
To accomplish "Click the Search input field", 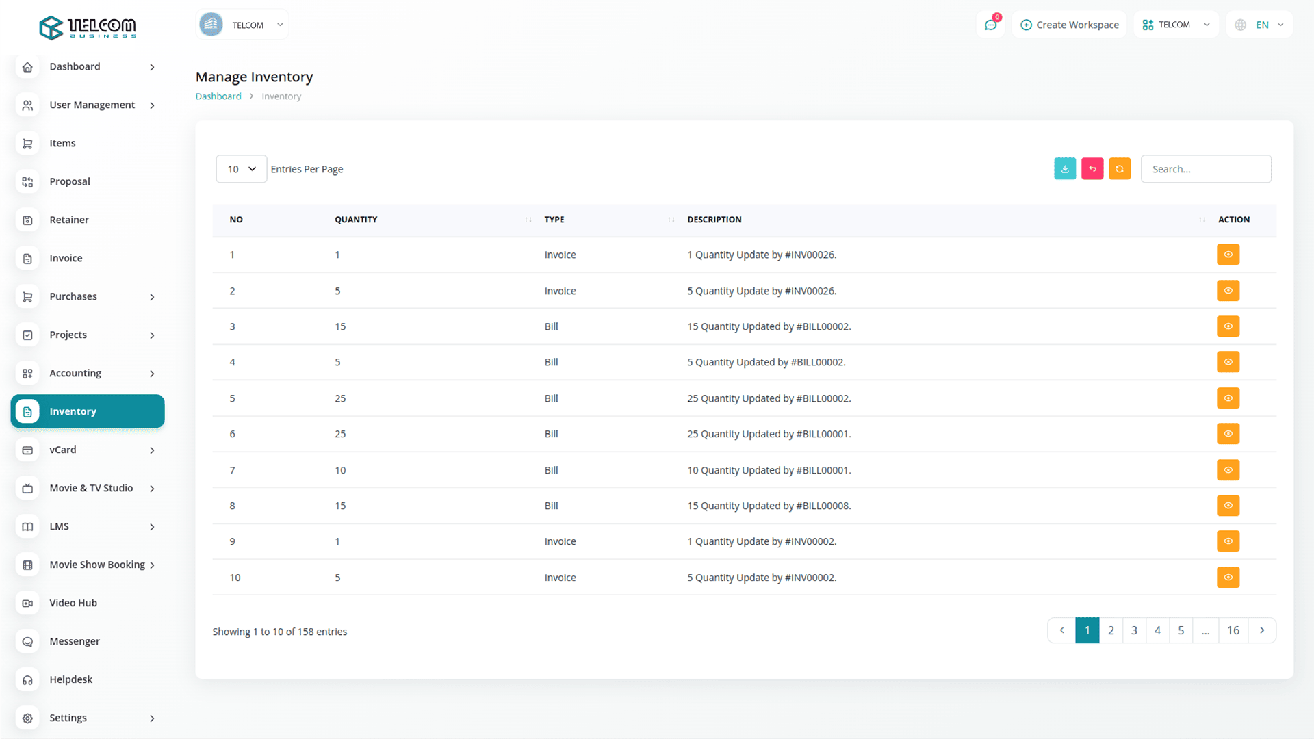I will click(1206, 169).
